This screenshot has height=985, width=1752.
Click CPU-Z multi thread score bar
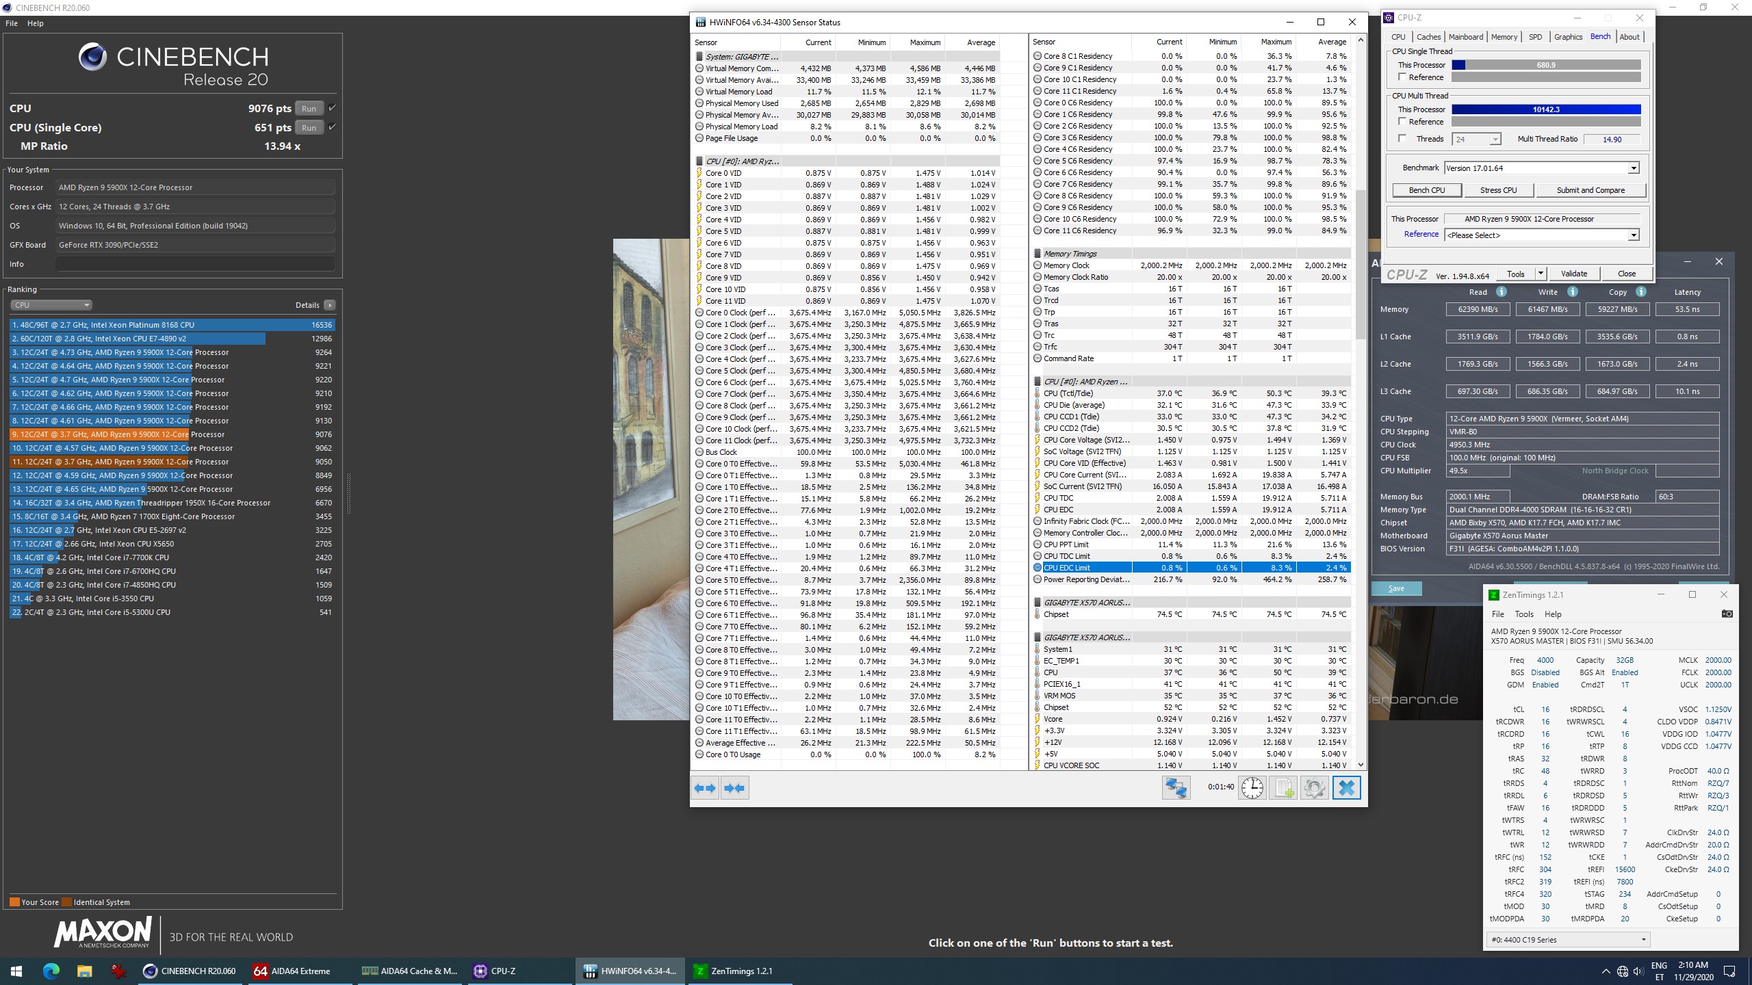1546,109
